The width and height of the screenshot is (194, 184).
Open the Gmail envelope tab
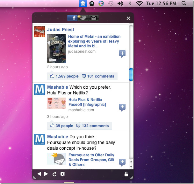[94, 18]
